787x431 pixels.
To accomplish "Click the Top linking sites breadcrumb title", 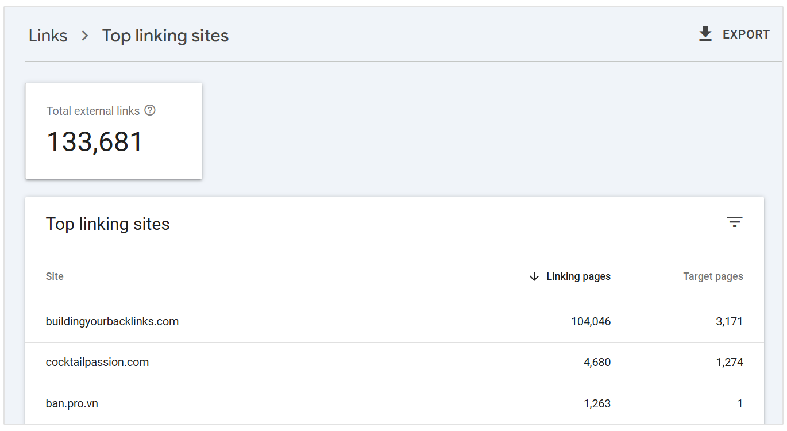I will tap(165, 36).
